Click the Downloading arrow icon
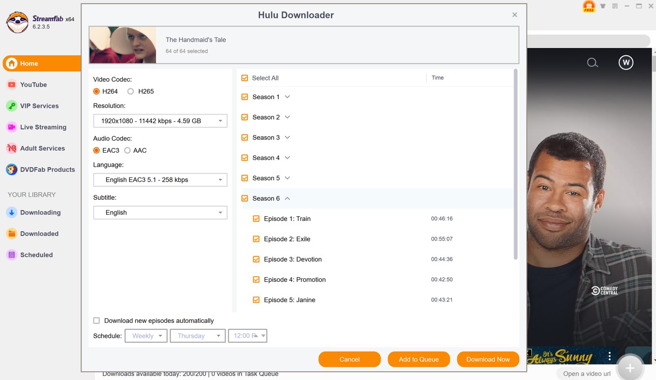 (12, 212)
